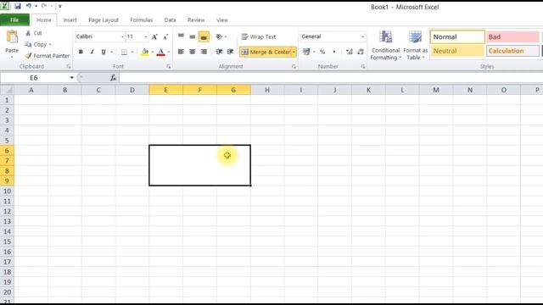Viewport: 543px width, 305px height.
Task: Open Conditional Formatting
Action: point(385,45)
